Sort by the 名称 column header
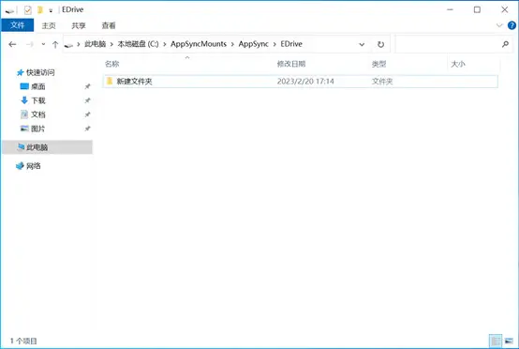 (x=111, y=64)
